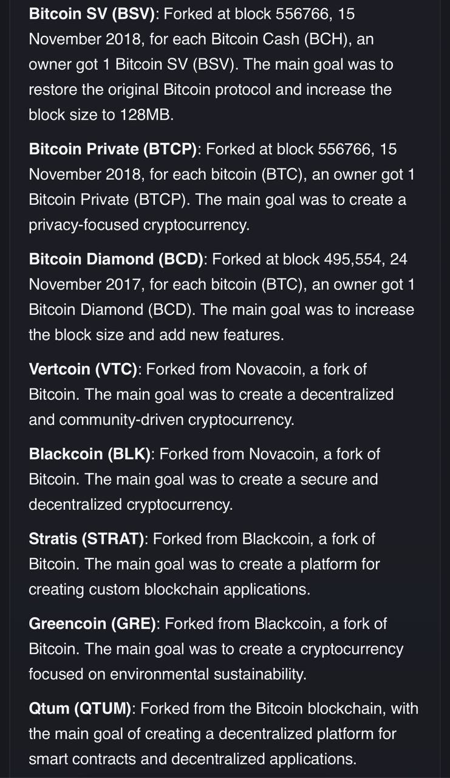Click the text 'decentralized cryptocurrency' under Blackcoin
Viewport: 450px width, 778px height.
tap(129, 505)
